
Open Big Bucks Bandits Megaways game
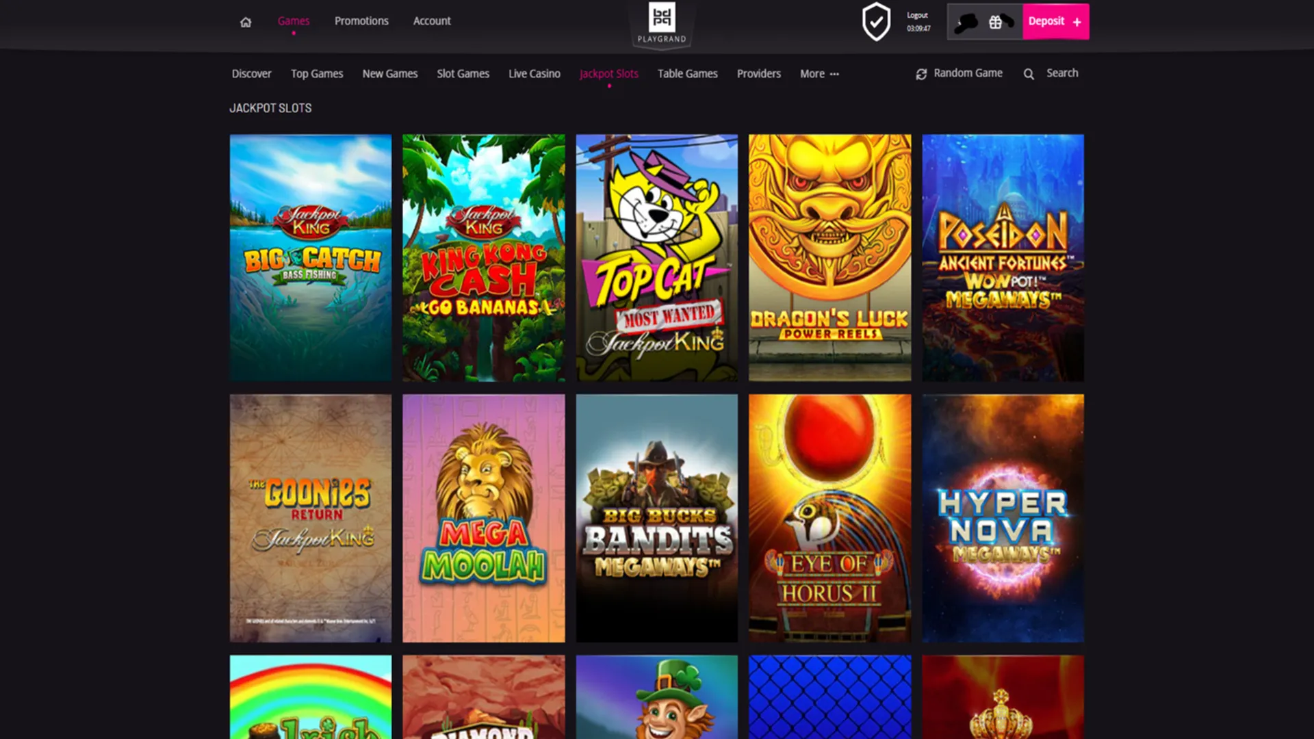click(x=657, y=518)
